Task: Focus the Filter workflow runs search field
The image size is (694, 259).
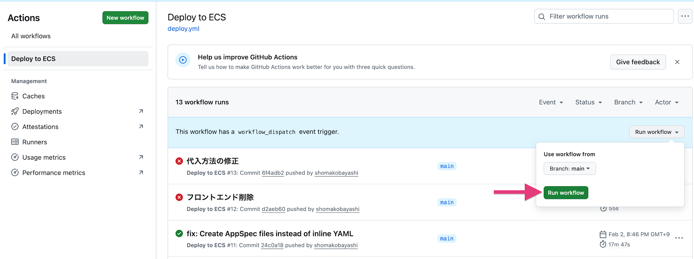Action: tap(607, 16)
